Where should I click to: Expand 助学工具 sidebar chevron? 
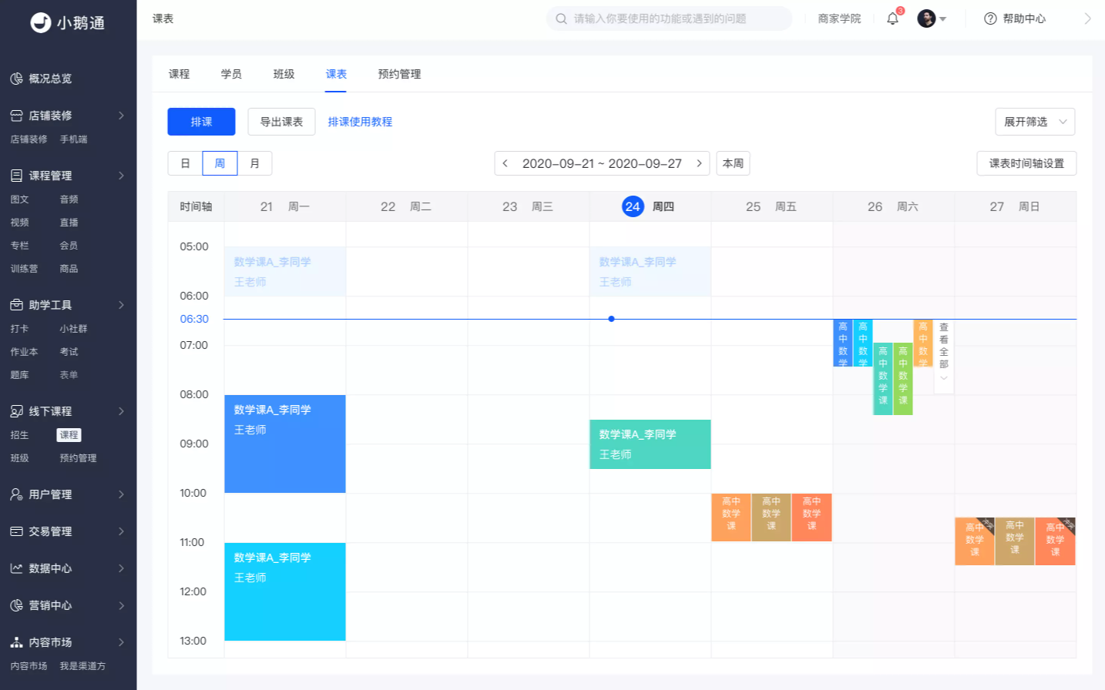pyautogui.click(x=121, y=305)
